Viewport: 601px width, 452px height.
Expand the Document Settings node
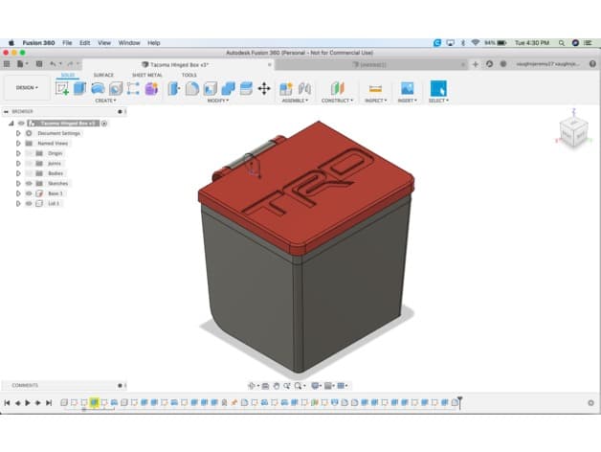point(18,133)
